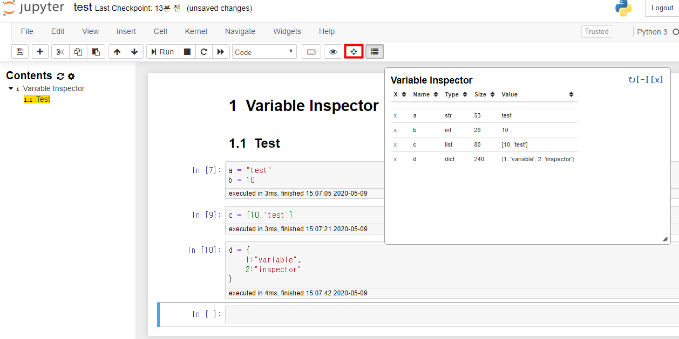The image size is (679, 339).
Task: Delete variable d with its x
Action: point(395,159)
